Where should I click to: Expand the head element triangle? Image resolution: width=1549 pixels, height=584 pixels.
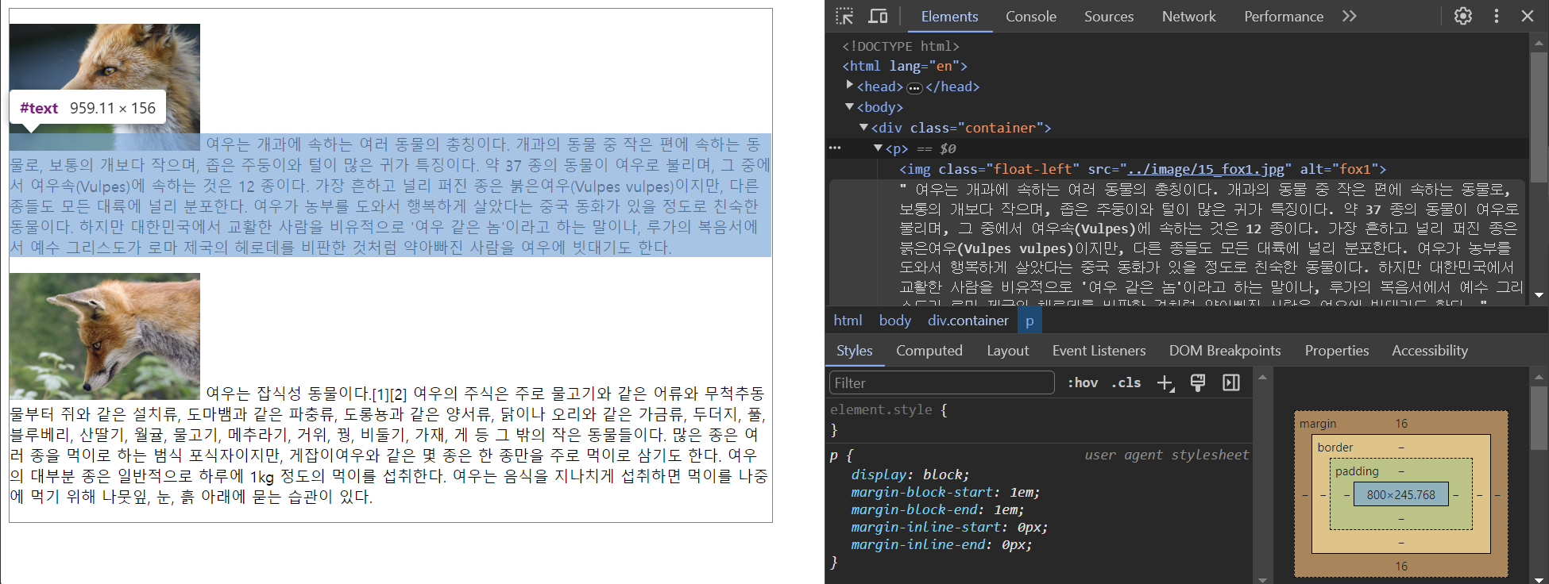coord(850,86)
